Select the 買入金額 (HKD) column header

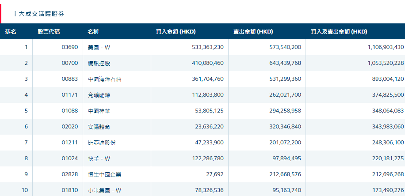click(x=176, y=32)
